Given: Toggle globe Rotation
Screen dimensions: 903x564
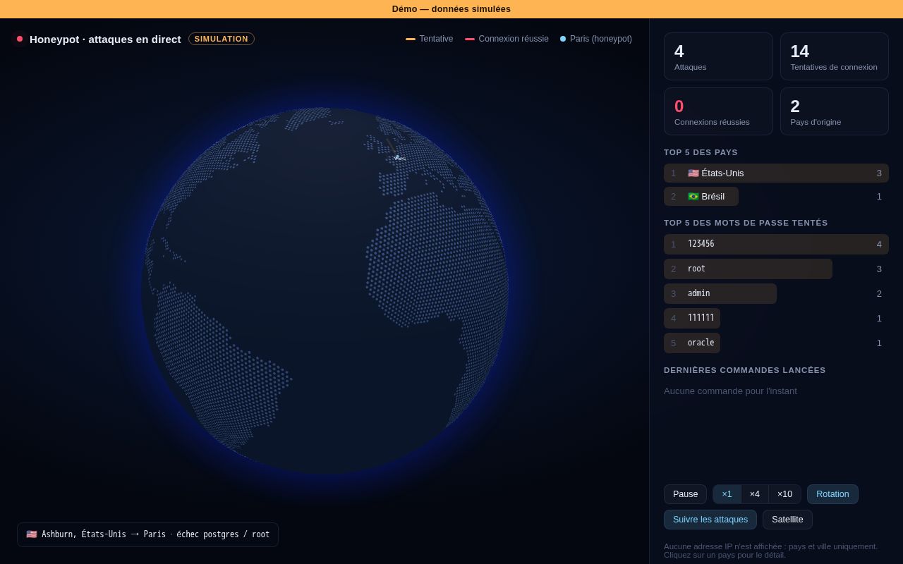Looking at the screenshot, I should [x=832, y=494].
